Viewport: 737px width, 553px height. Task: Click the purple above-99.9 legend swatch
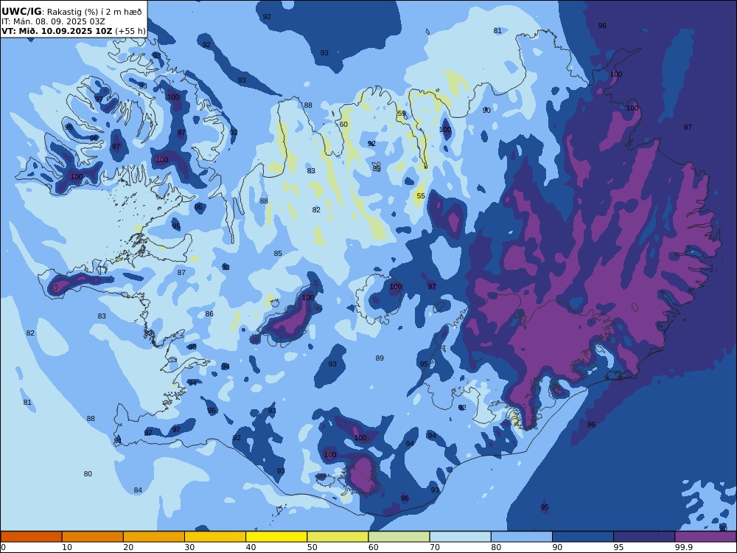pyautogui.click(x=705, y=537)
